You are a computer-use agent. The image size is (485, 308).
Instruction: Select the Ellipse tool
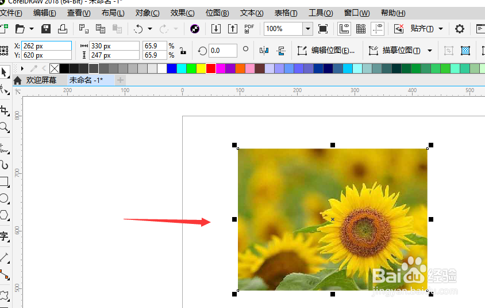[5, 198]
